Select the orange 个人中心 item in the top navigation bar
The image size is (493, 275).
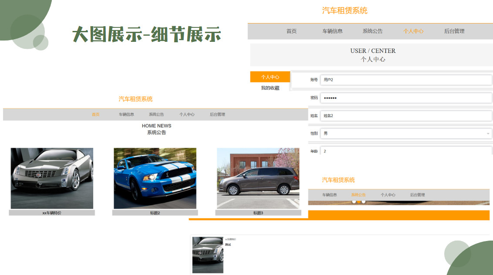pos(413,31)
